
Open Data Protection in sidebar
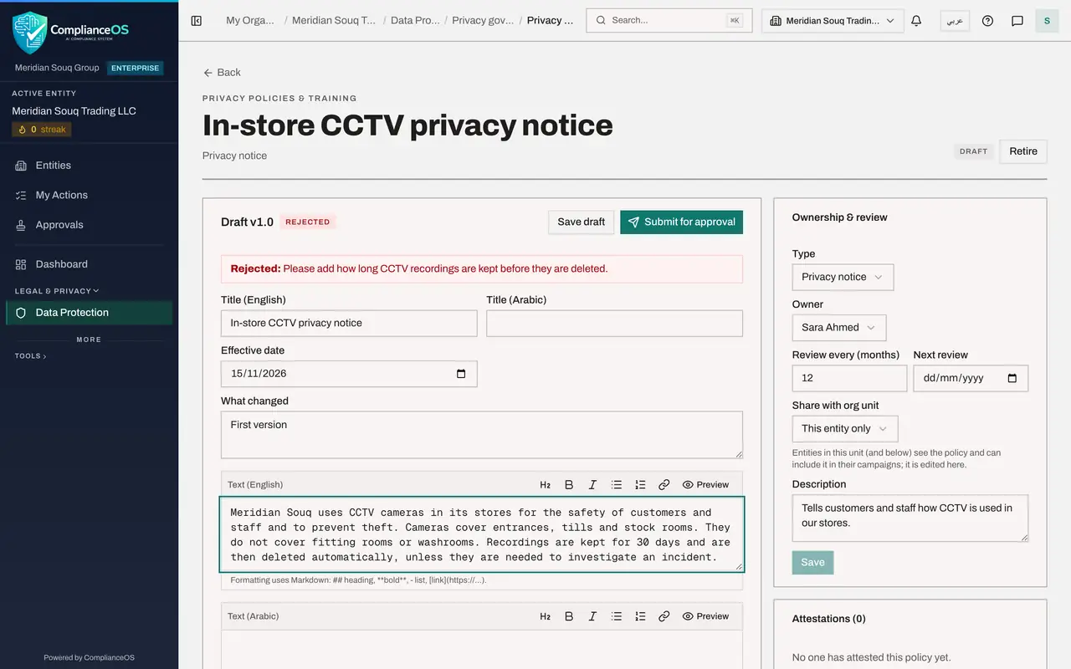click(x=90, y=313)
